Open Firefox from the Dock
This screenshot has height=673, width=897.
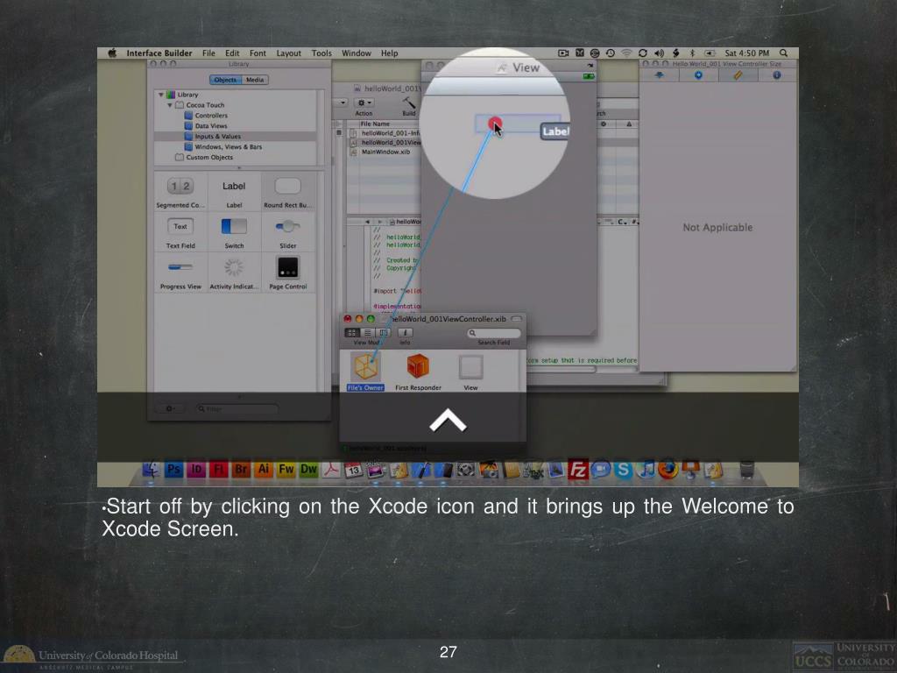click(x=667, y=470)
